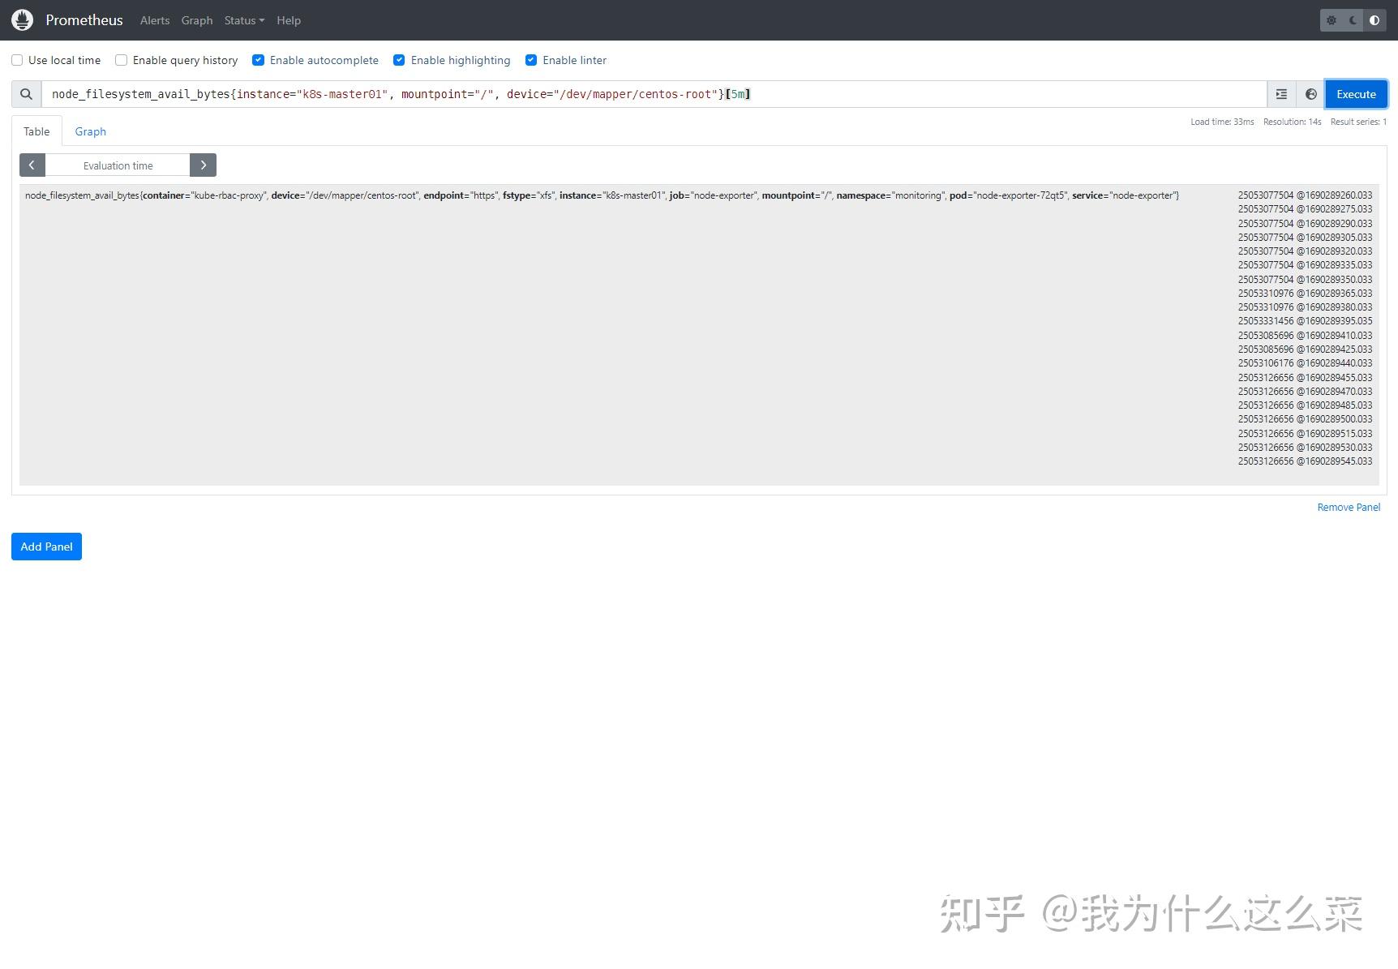Select value 25053310976 @1690289365.033
Viewport: 1398px width, 969px height.
point(1305,294)
